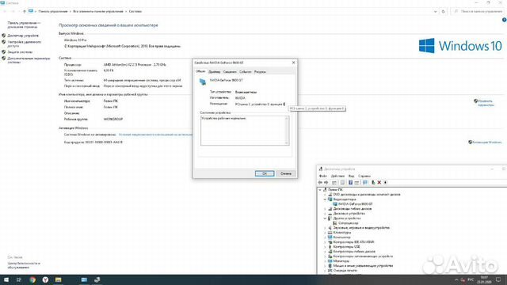Click Отмена button in NVIDIA properties dialog
The width and height of the screenshot is (507, 285).
point(286,173)
